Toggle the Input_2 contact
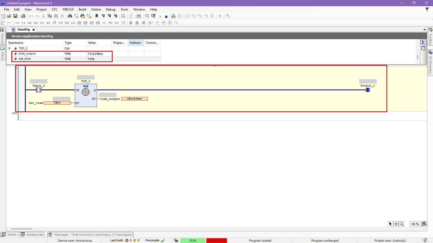Screen dimensions: 433x243 pos(39,90)
